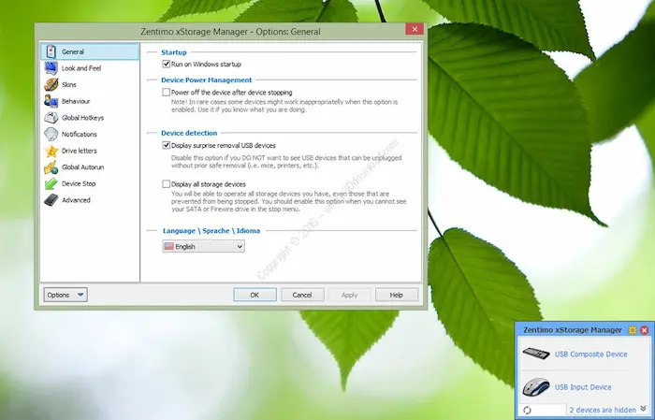
Task: Click the Drive letters star icon
Action: (51, 151)
